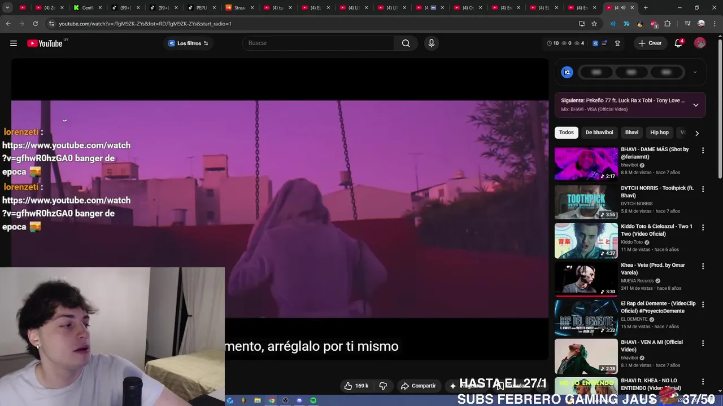Open options for Kiddo Toto Two 1 Two
Screen dimensions: 723x406
703,227
